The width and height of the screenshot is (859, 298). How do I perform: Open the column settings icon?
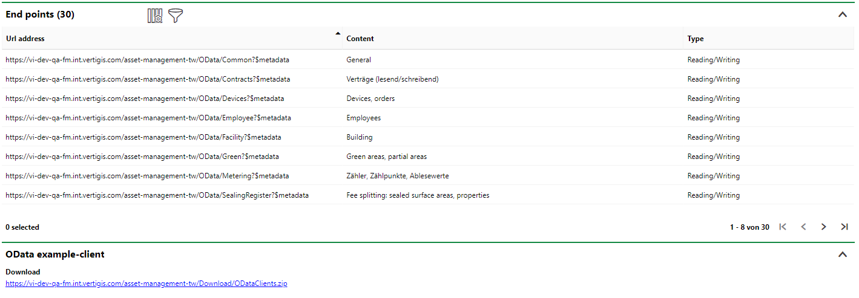pos(155,16)
